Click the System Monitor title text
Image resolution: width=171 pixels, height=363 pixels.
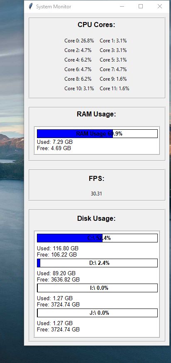pyautogui.click(x=54, y=7)
